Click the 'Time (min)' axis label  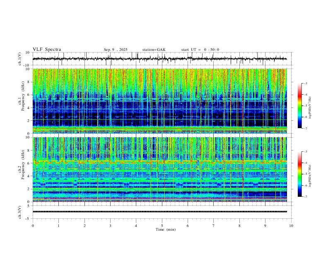tap(166, 229)
